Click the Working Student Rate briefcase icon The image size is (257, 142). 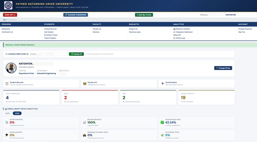(x=84, y=135)
